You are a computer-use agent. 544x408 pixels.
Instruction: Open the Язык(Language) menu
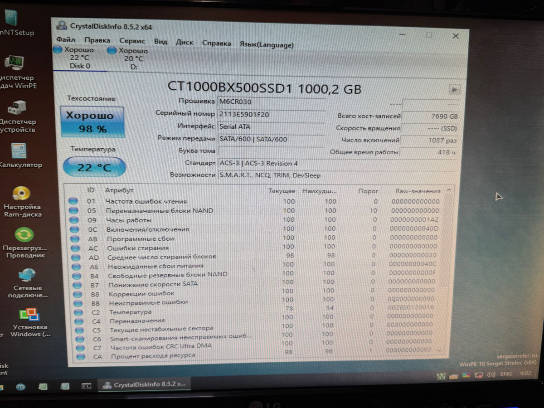pos(266,44)
